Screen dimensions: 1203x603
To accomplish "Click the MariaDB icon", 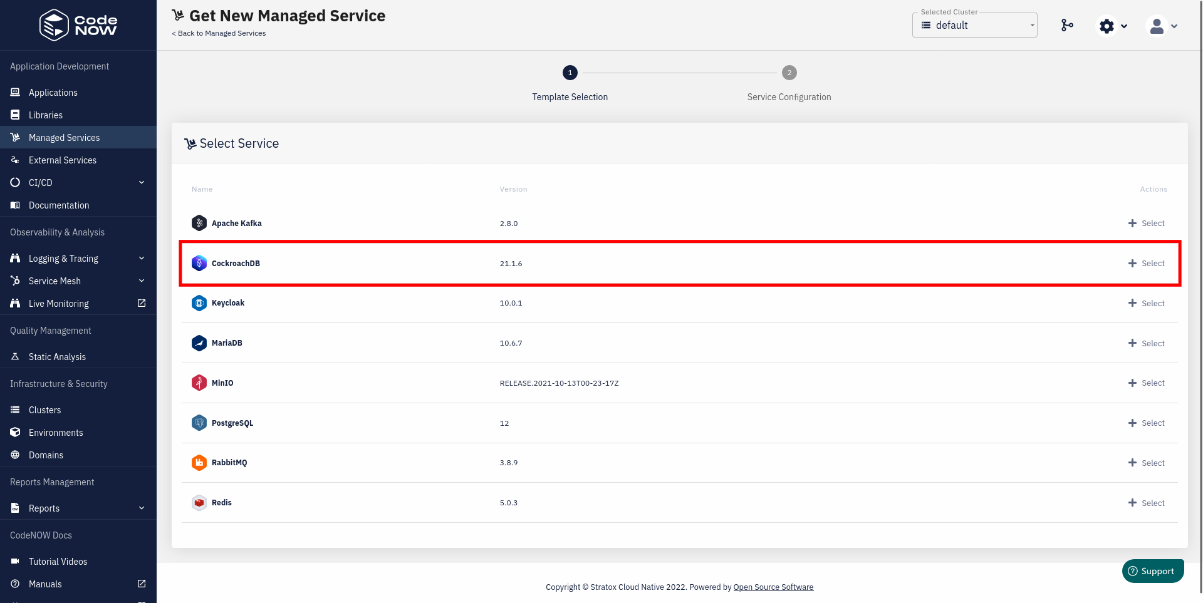I will click(199, 343).
